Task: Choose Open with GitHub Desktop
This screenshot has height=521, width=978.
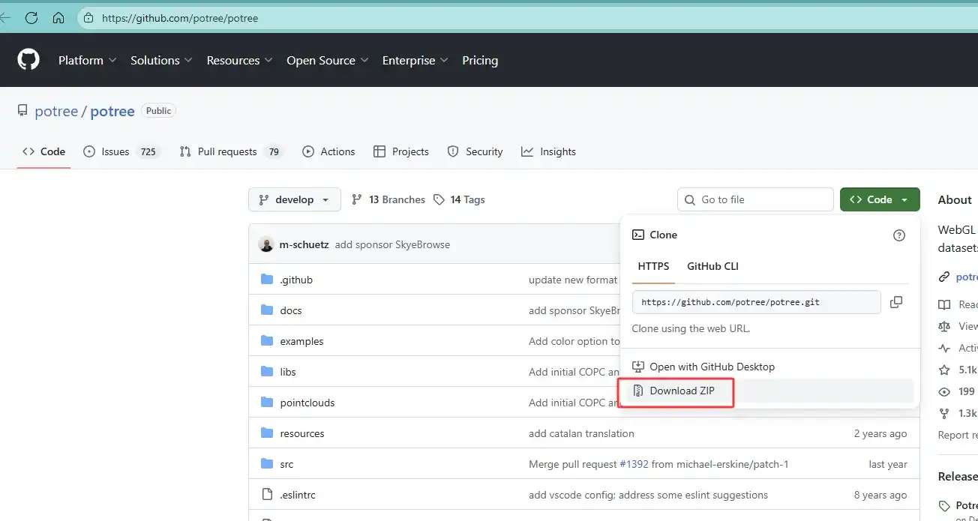Action: [711, 367]
